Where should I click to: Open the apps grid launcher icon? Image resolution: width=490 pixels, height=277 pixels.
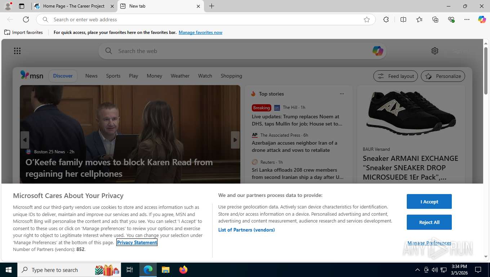17,51
